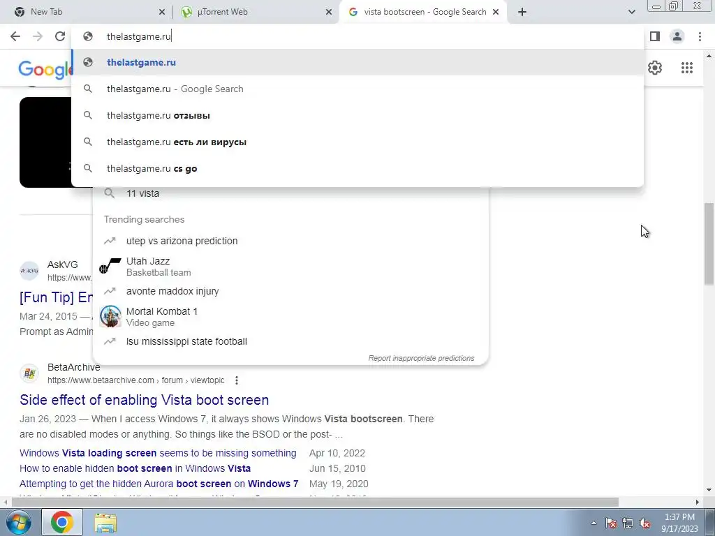
Task: Reload the page with the refresh icon
Action: [60, 36]
